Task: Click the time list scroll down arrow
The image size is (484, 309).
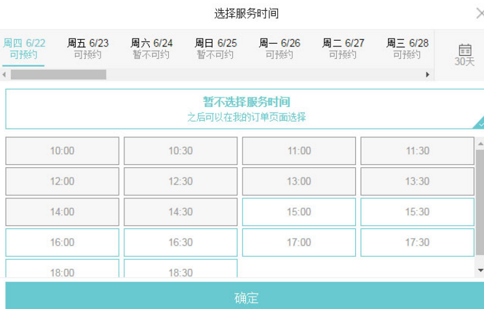Action: coord(480,270)
